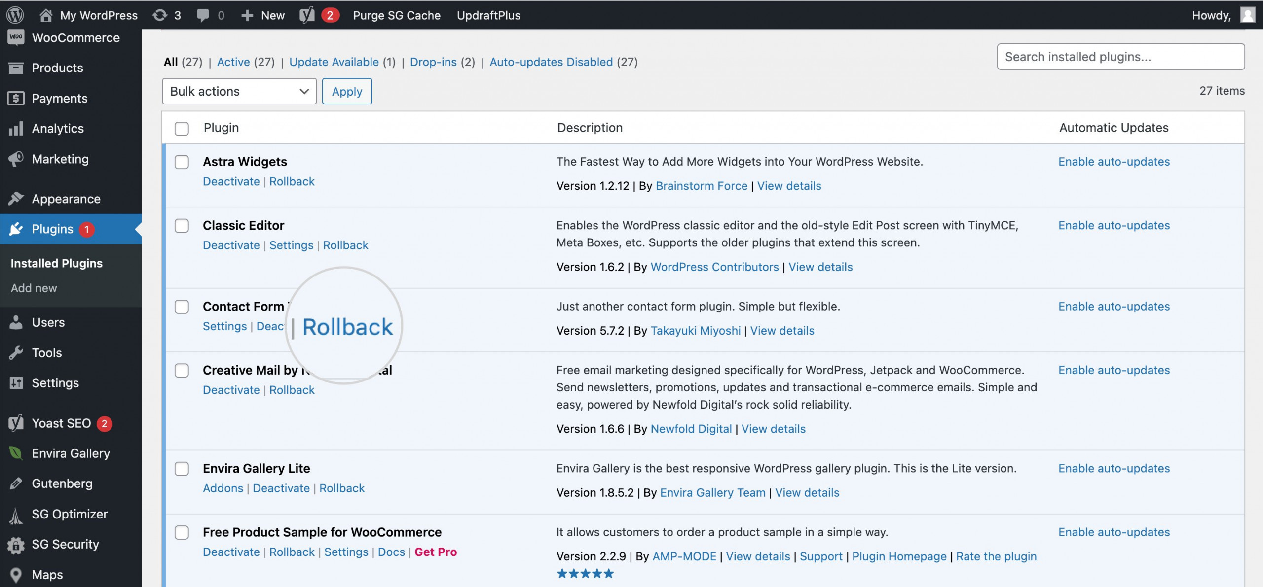Check the Envira Gallery Lite checkbox
Viewport: 1263px width, 587px height.
click(x=182, y=469)
